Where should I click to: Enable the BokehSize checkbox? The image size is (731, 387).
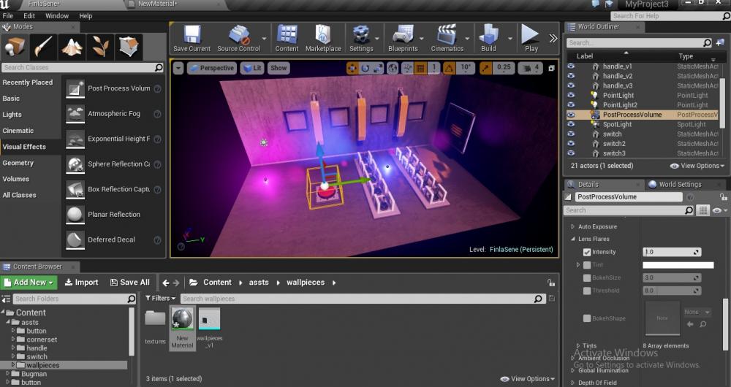(587, 278)
